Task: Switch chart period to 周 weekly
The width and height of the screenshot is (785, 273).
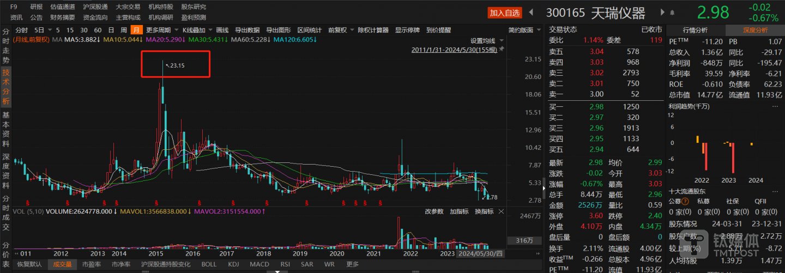Action: pyautogui.click(x=124, y=30)
